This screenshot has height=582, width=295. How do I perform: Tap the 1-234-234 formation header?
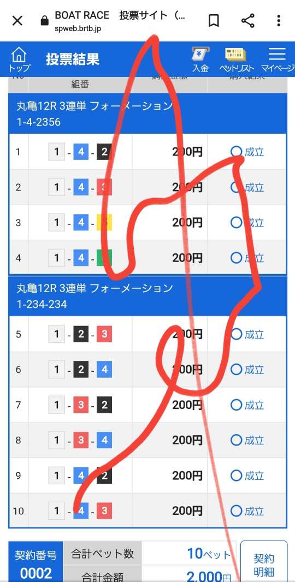coord(148,296)
